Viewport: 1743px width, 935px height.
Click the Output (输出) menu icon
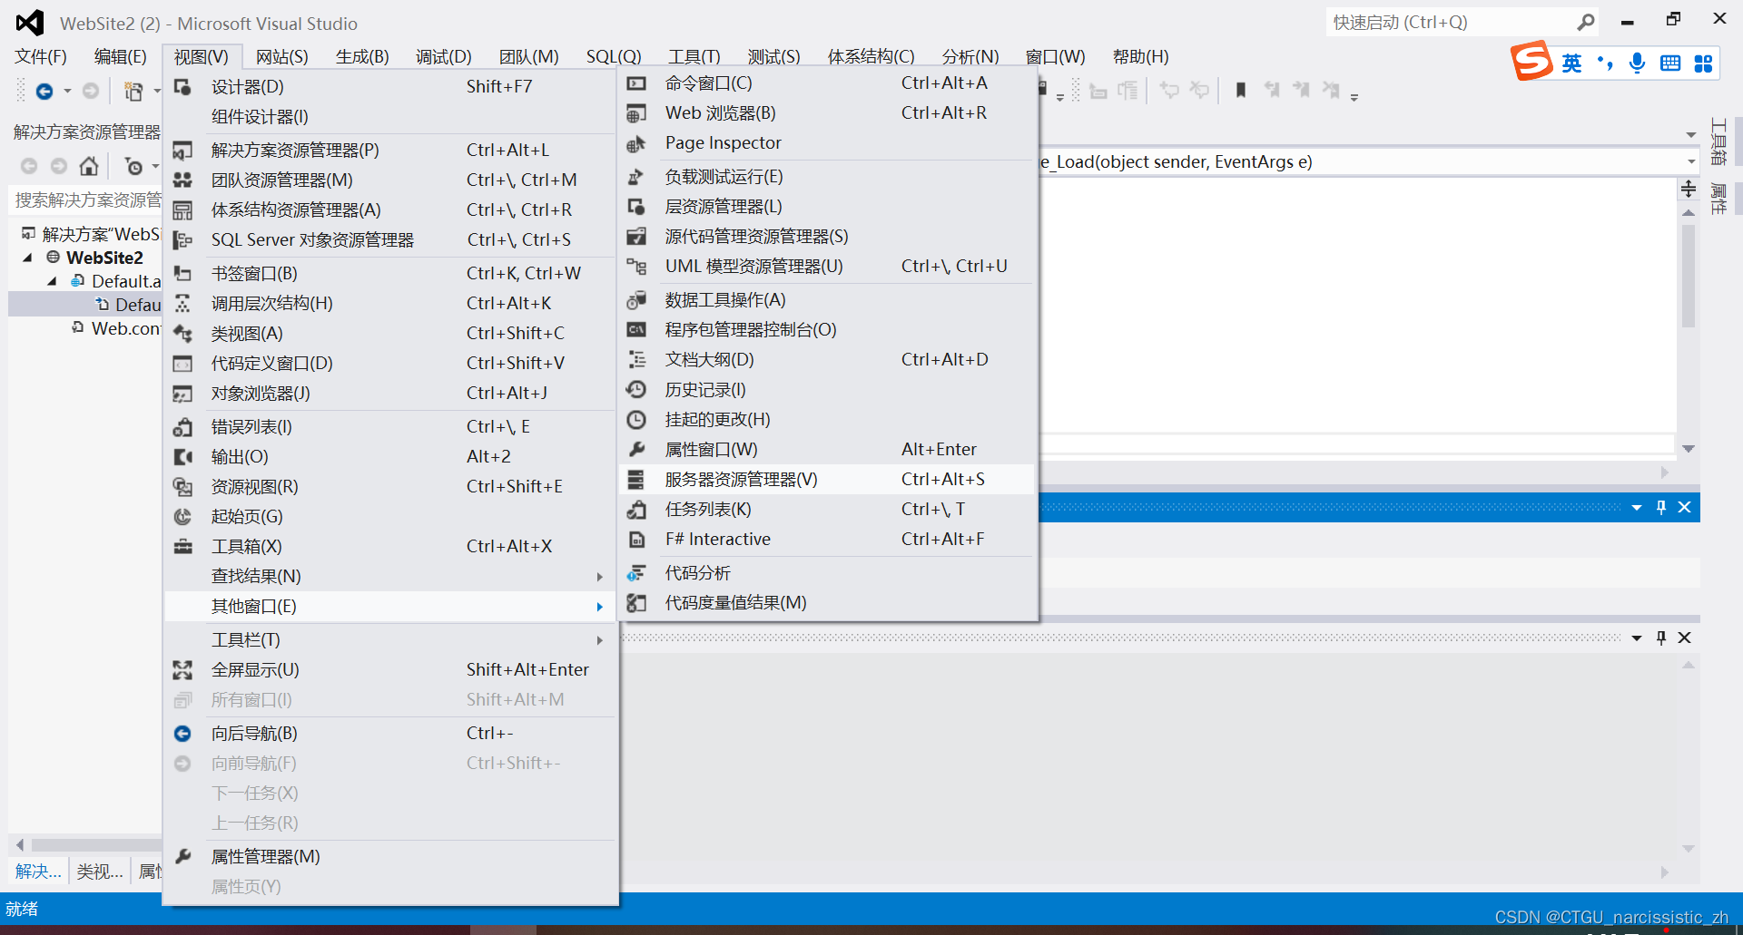click(x=182, y=457)
